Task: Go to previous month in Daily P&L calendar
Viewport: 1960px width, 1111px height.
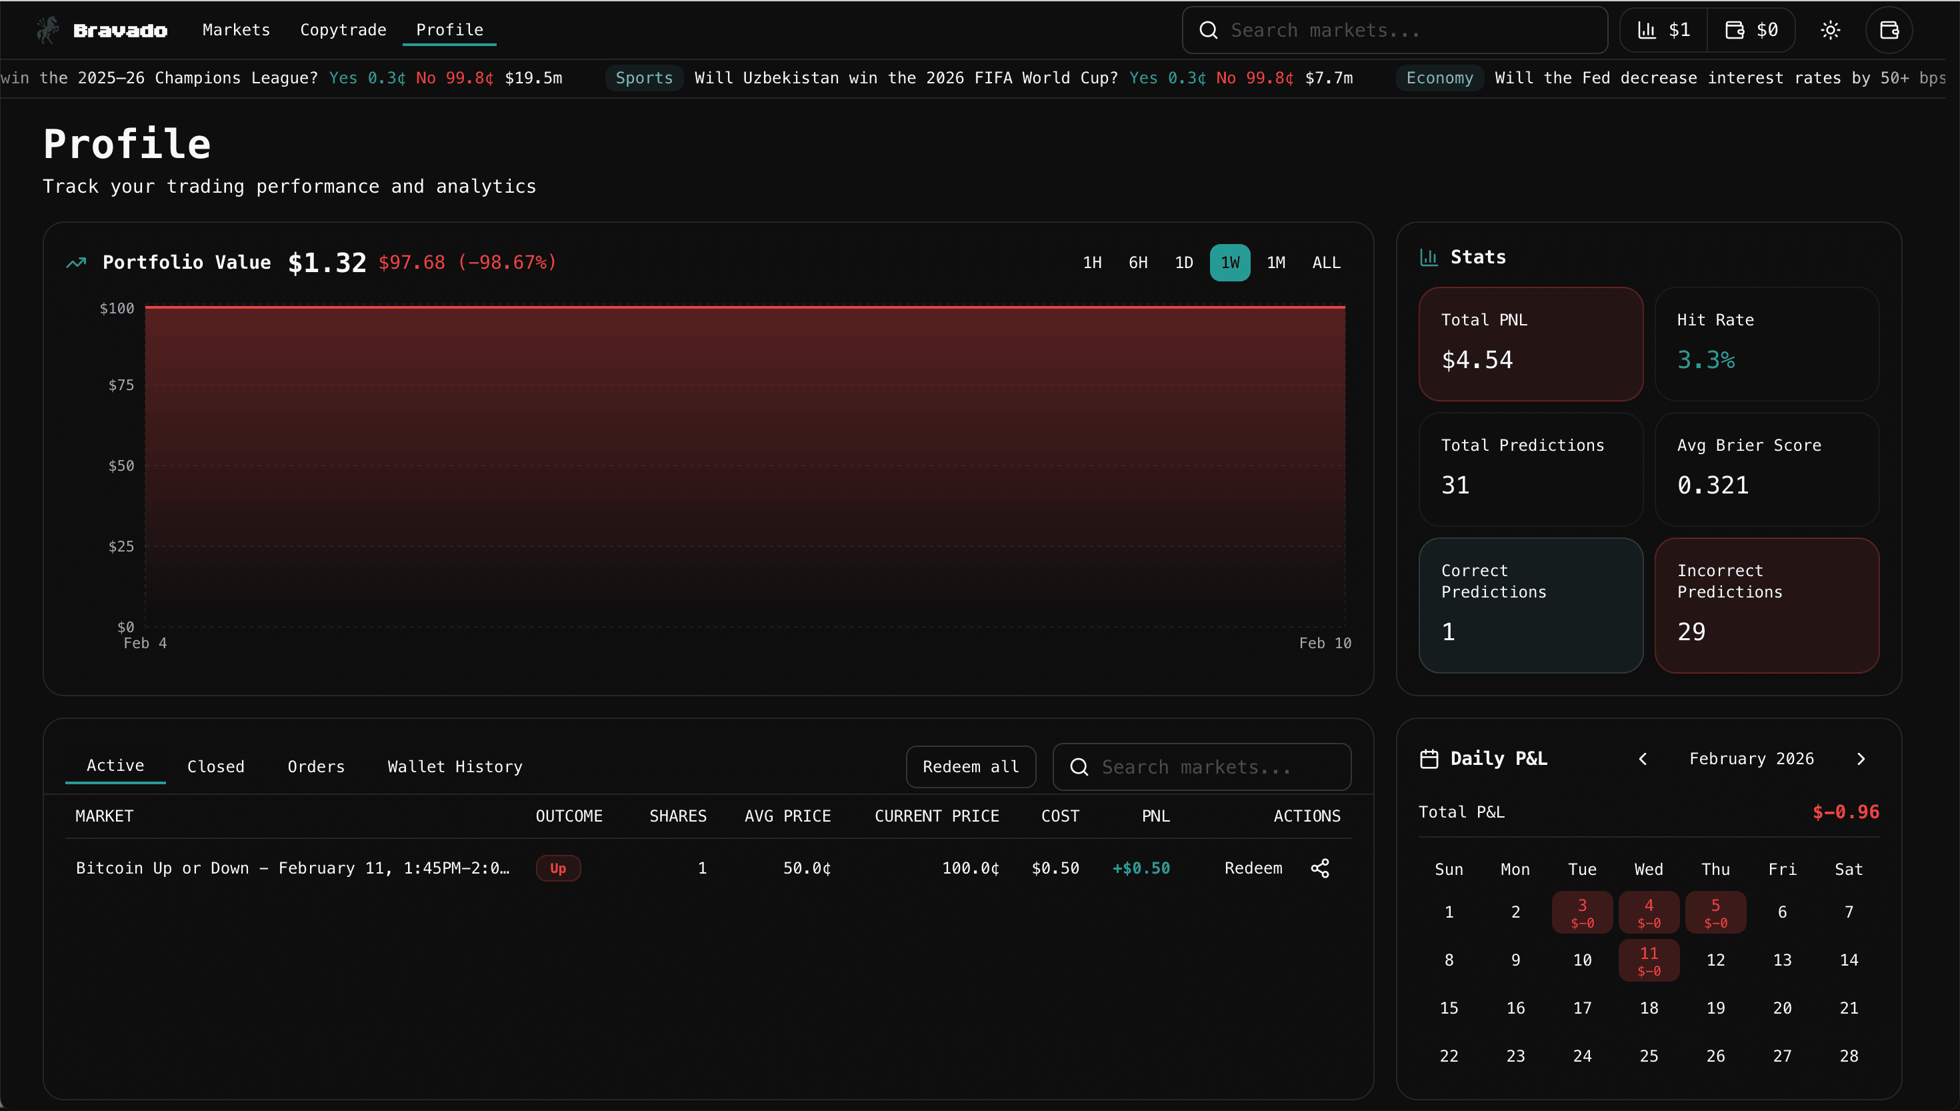Action: tap(1643, 758)
